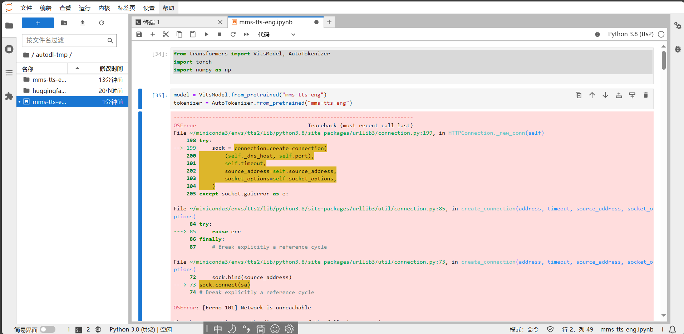
Task: Cut the selected cell
Action: coord(166,34)
